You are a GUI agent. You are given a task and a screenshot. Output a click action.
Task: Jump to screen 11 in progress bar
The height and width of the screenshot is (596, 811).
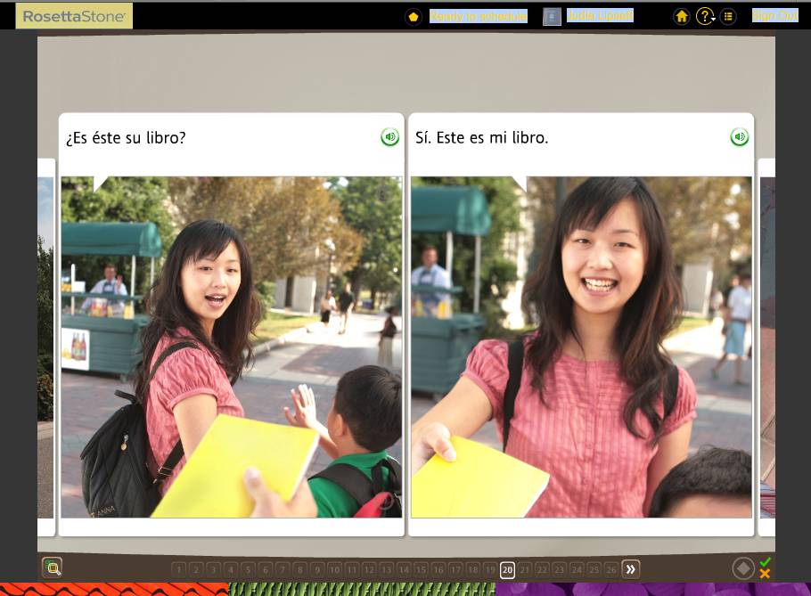point(352,569)
